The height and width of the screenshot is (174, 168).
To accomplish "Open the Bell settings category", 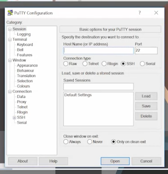I will click(x=20, y=50).
